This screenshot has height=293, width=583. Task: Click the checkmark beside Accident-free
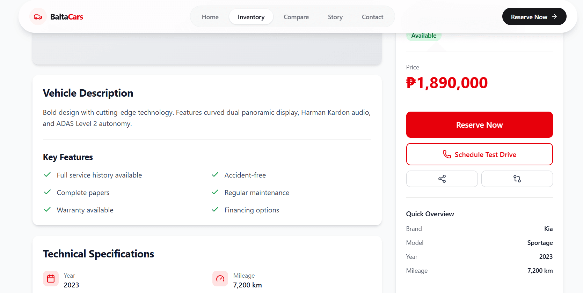[215, 175]
